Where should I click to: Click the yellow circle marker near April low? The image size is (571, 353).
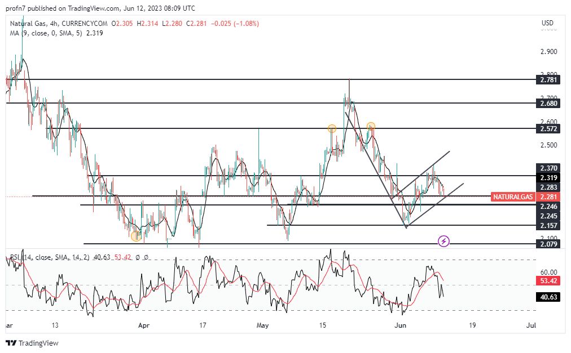(x=136, y=236)
